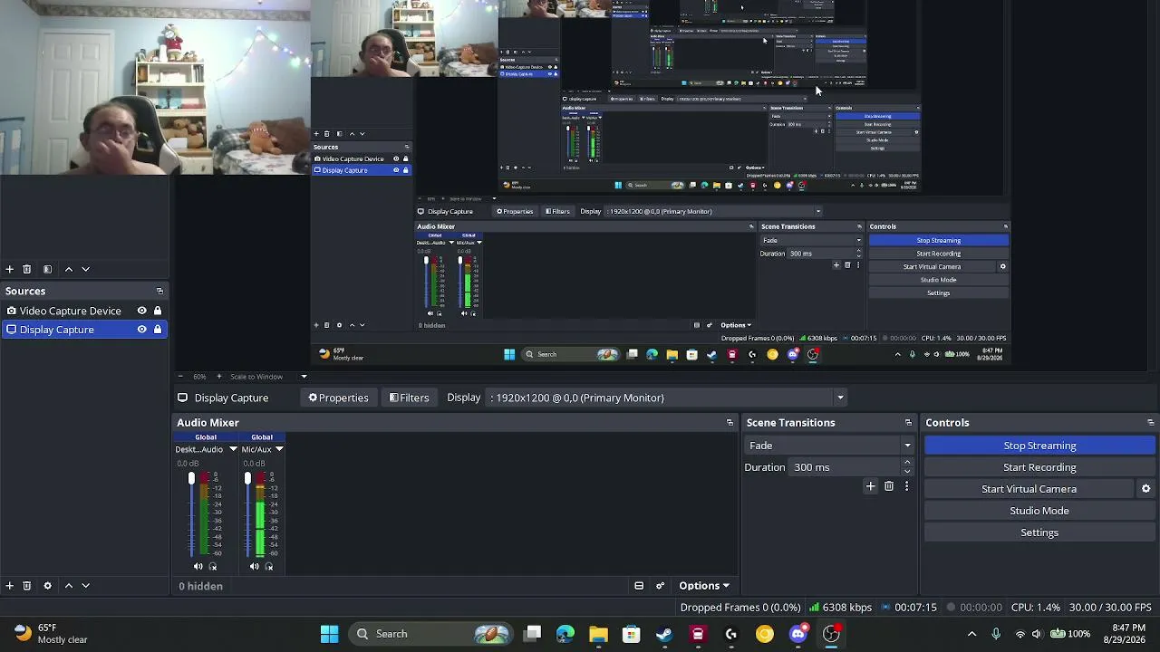This screenshot has height=652, width=1160.
Task: Open scene filters from the Scenes toolbar
Action: point(47,269)
